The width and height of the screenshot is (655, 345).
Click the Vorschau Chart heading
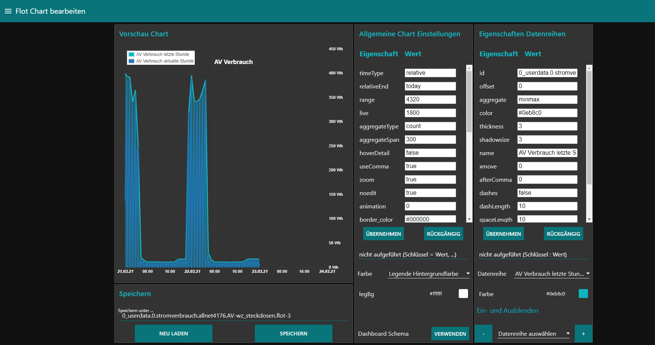pyautogui.click(x=144, y=34)
